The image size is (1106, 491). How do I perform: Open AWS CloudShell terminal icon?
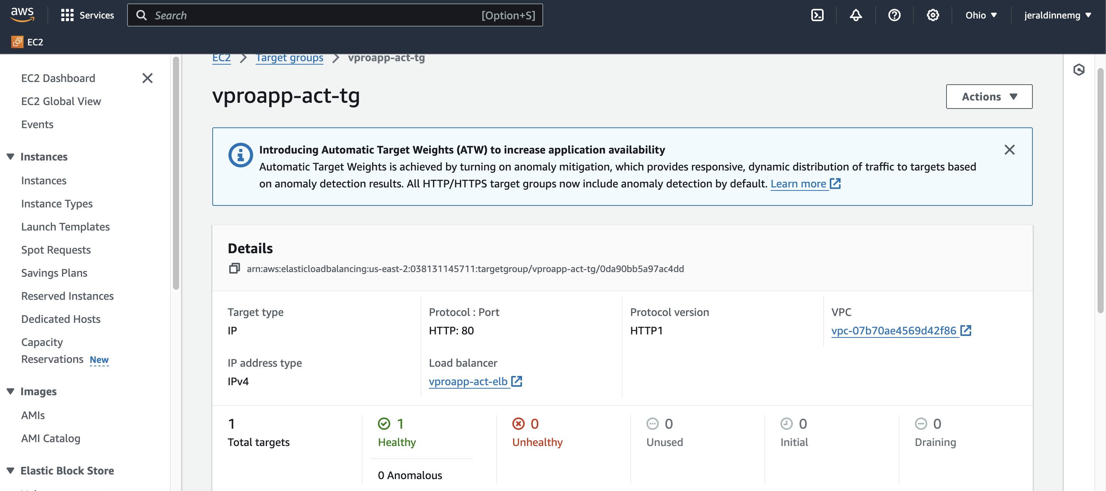point(817,15)
